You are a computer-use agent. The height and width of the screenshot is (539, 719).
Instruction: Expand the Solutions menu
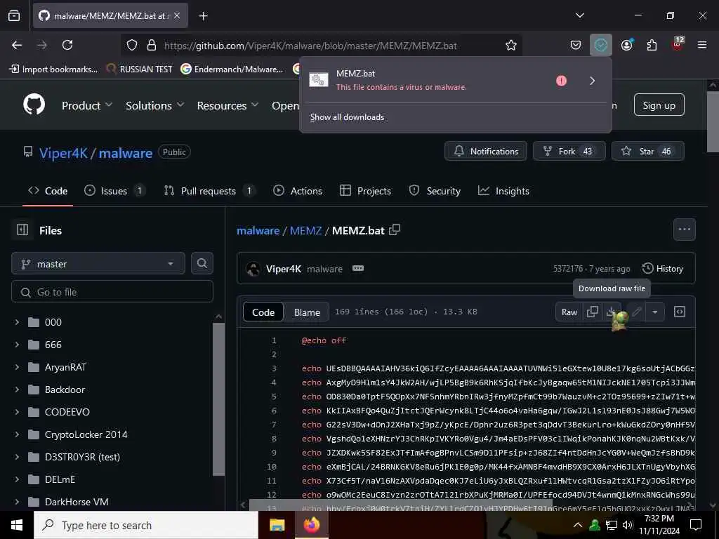(x=155, y=105)
